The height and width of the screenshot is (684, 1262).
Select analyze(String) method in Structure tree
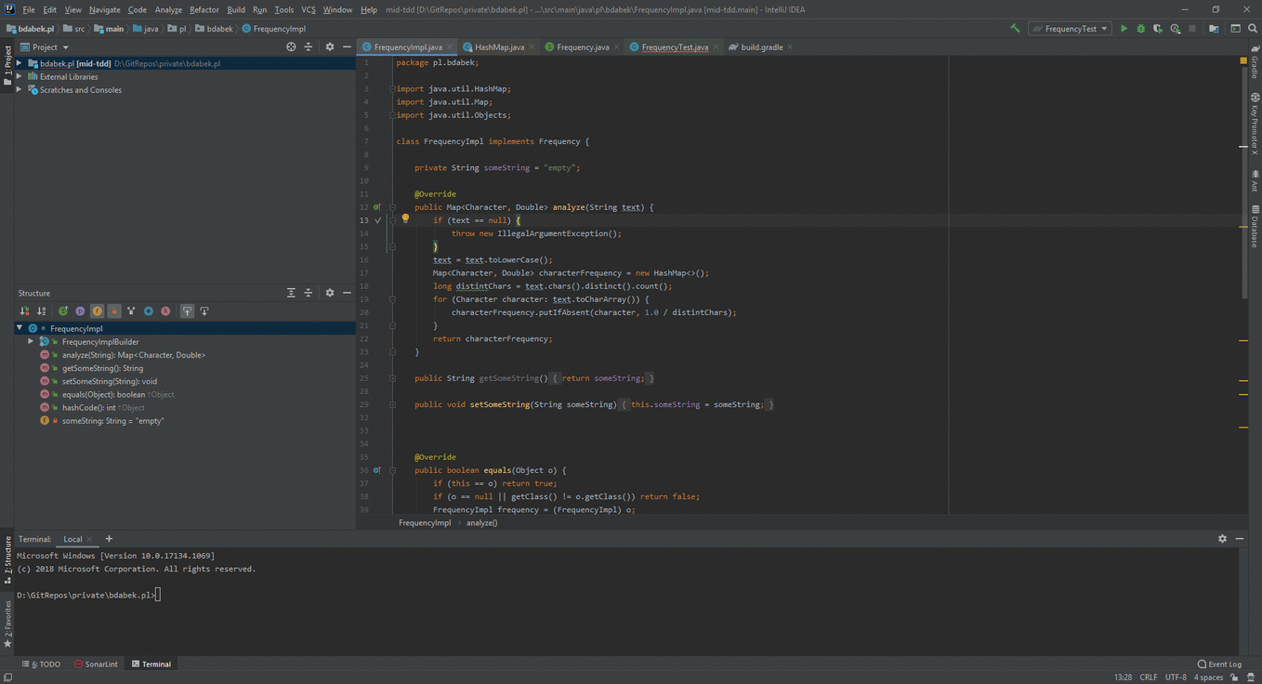pos(134,355)
